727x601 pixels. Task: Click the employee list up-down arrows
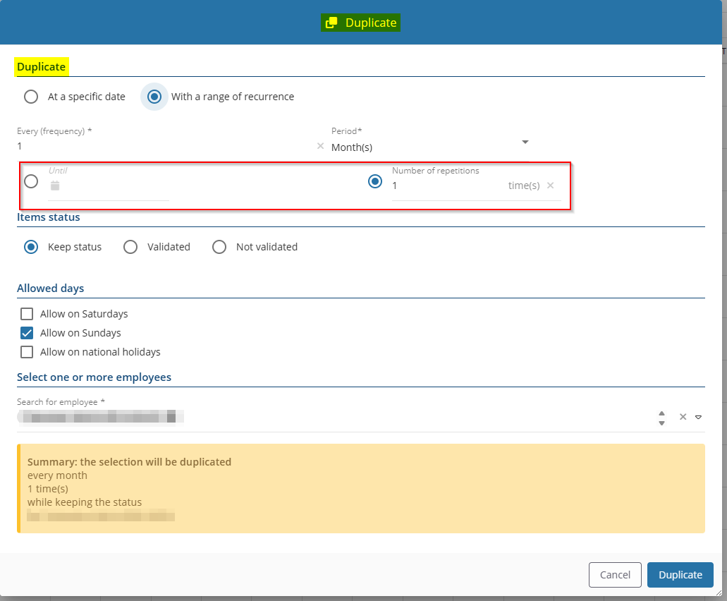(x=661, y=418)
